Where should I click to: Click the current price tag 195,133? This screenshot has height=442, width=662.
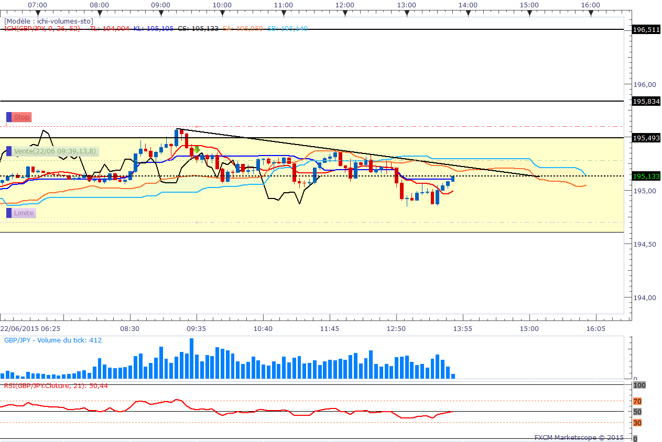point(646,176)
